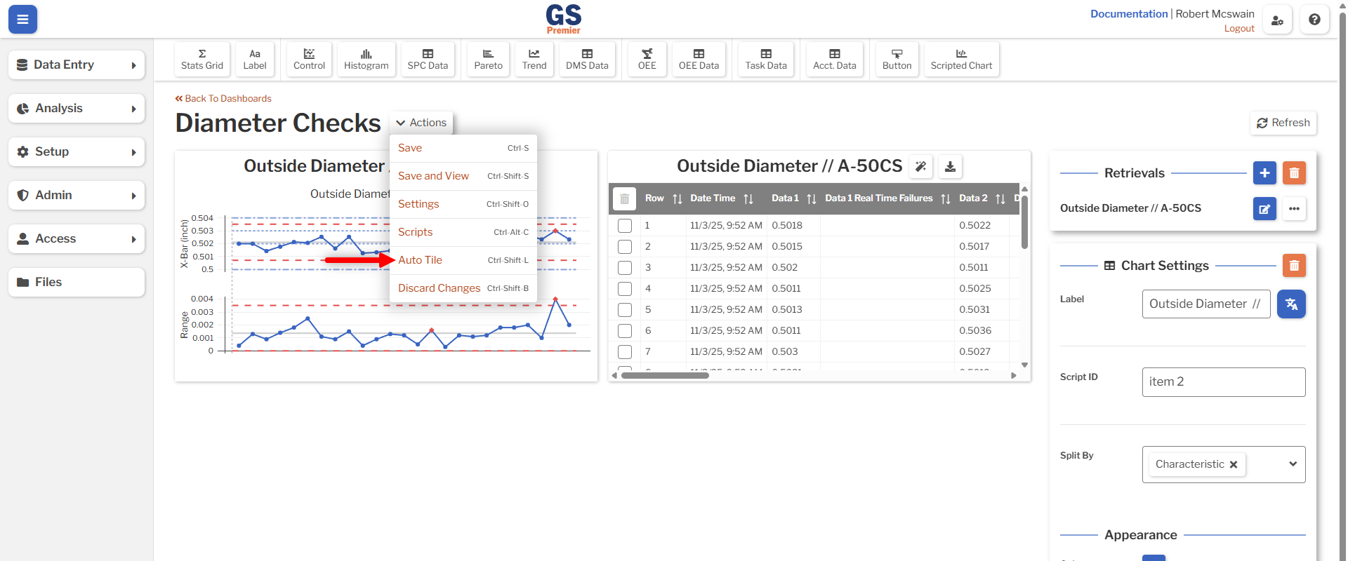This screenshot has height=561, width=1348.
Task: Open the help question mark icon
Action: tap(1314, 20)
